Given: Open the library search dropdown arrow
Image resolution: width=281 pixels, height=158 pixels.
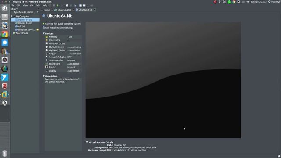Looking at the screenshot, I should [38, 12].
